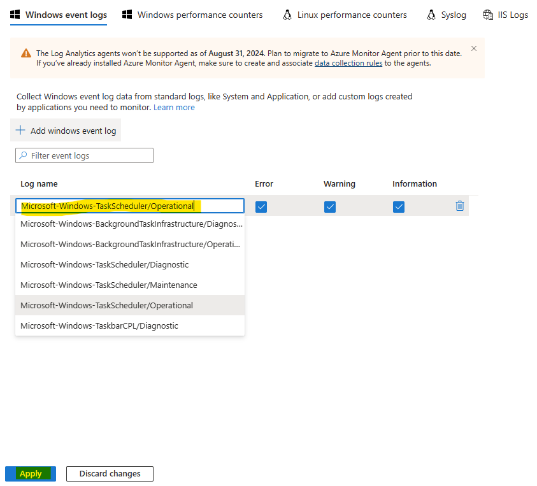Select BackgroundTaskInfrastructure/Diagnostic suggestion
537x486 pixels.
click(130, 224)
